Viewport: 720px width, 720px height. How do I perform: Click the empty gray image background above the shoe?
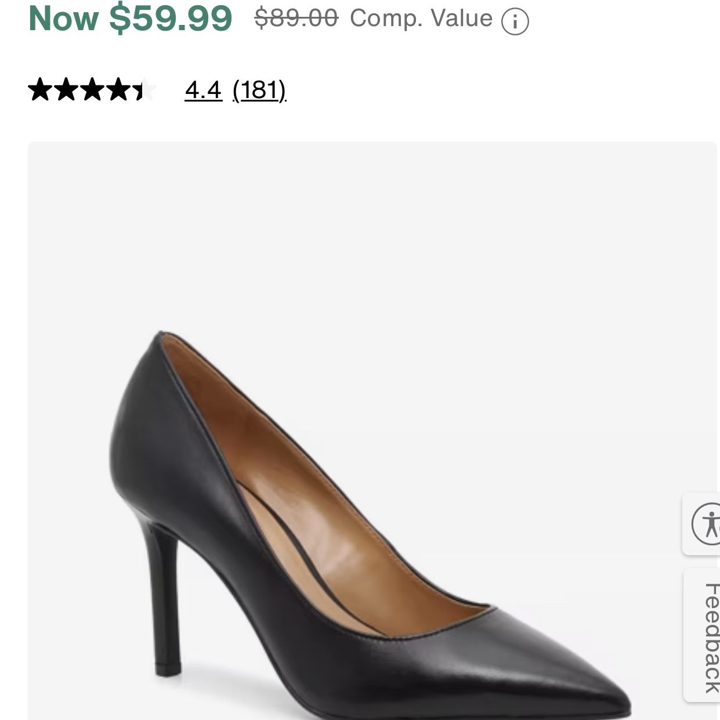click(x=372, y=232)
